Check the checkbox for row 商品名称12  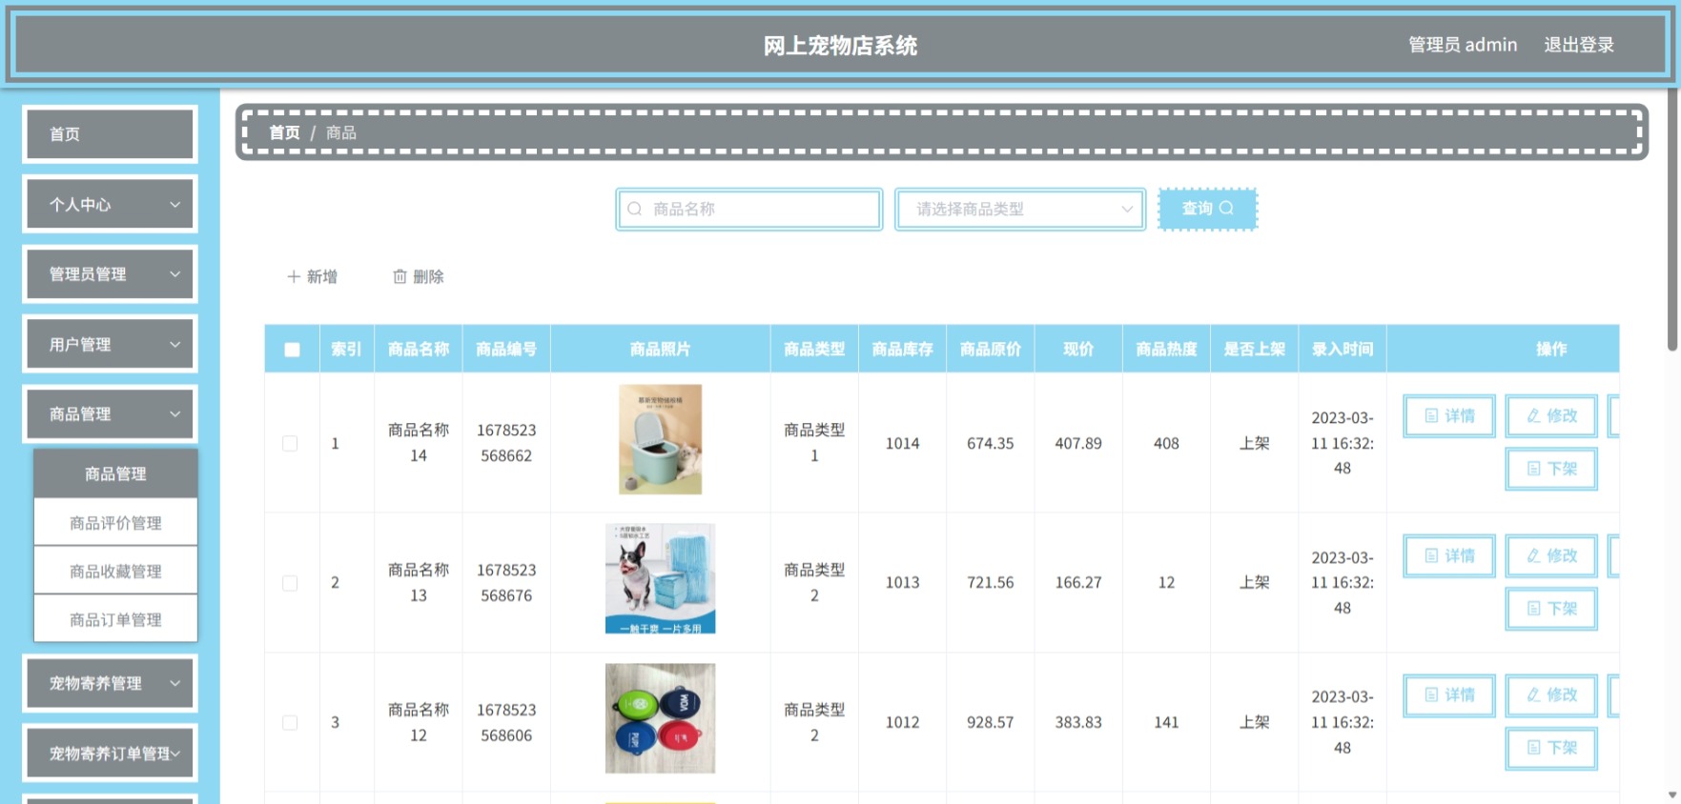(x=290, y=722)
